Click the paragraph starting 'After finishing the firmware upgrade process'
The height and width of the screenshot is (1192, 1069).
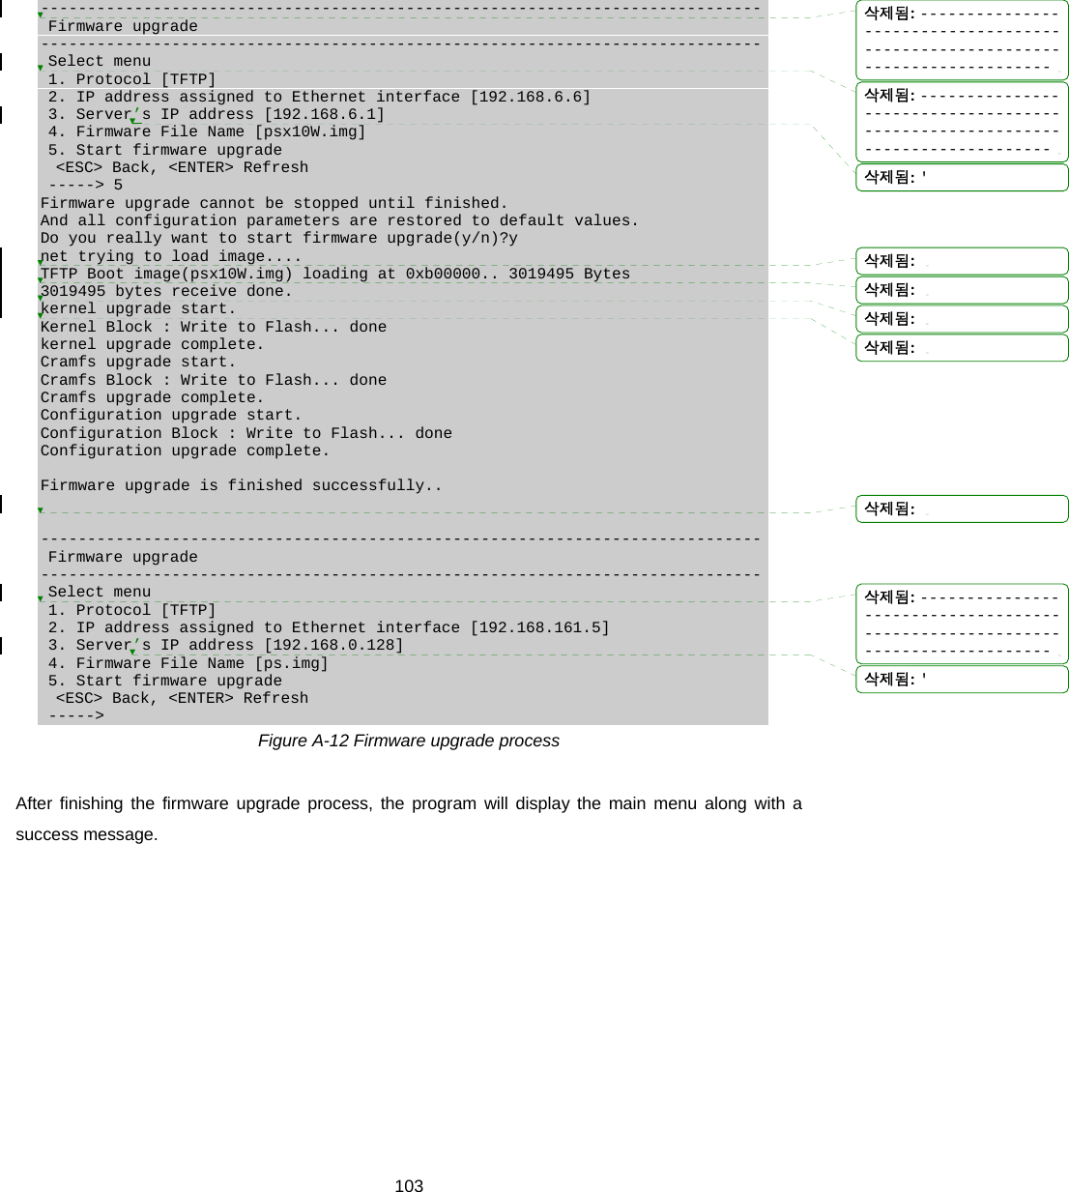(409, 819)
